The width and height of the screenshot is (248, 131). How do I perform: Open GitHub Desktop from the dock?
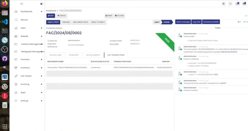click(5, 59)
